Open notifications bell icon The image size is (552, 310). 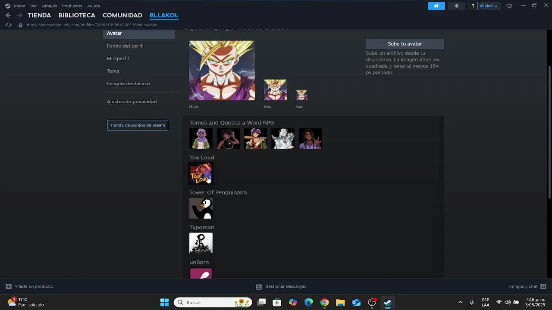point(457,6)
